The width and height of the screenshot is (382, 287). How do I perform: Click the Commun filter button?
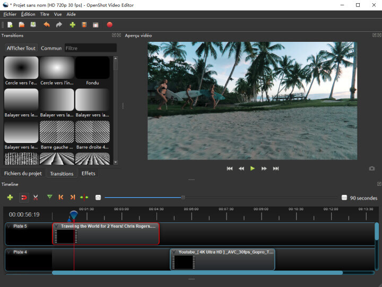pyautogui.click(x=51, y=48)
